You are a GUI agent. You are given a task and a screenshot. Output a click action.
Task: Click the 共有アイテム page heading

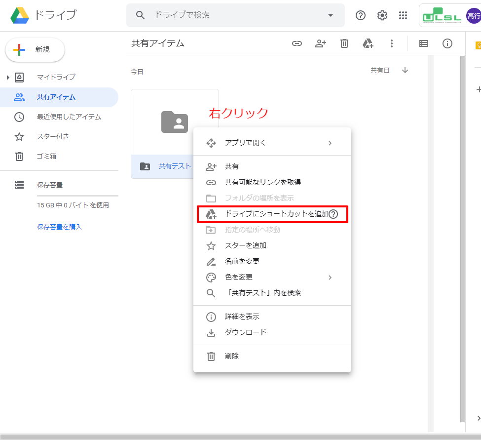tap(158, 43)
